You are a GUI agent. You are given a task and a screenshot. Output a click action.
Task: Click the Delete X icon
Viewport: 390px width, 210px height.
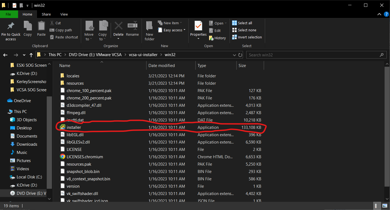point(118,26)
